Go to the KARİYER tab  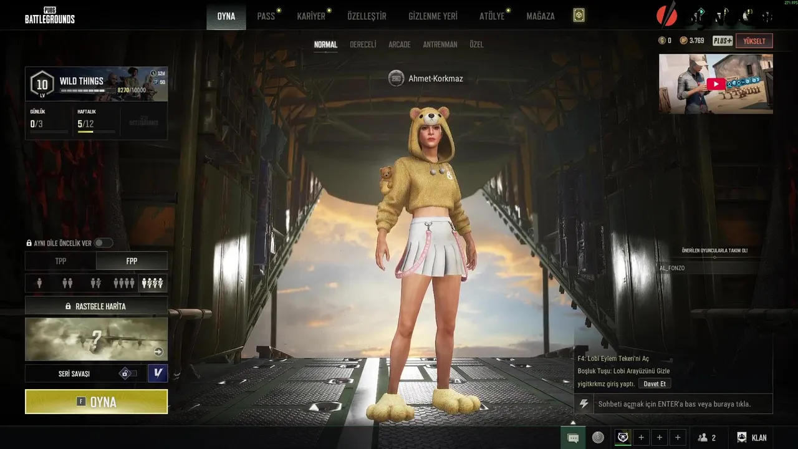click(311, 16)
